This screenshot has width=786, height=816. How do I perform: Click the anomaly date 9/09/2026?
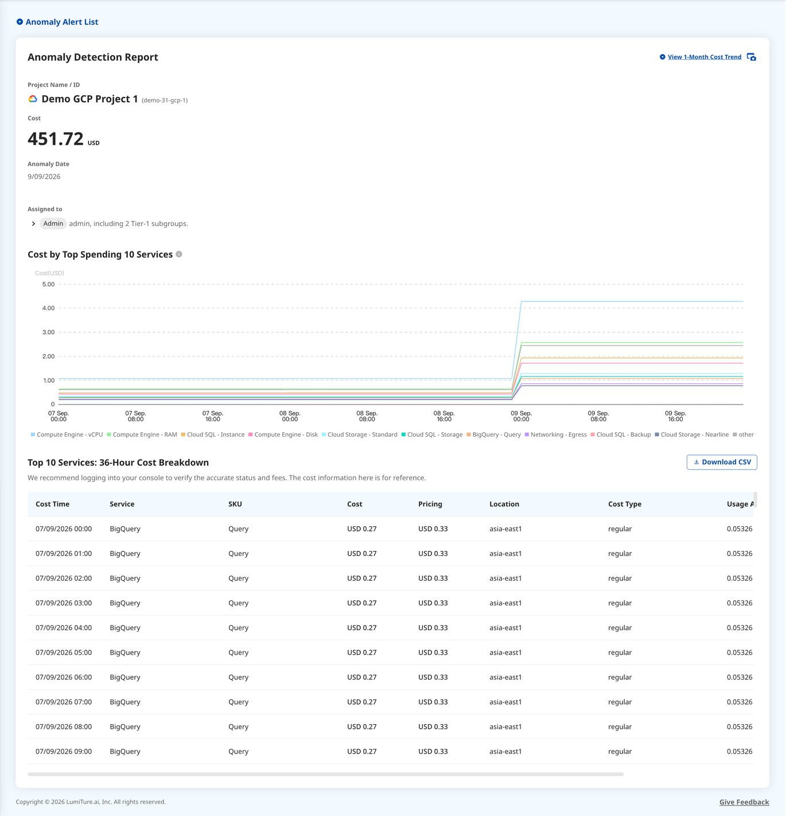[x=44, y=177]
